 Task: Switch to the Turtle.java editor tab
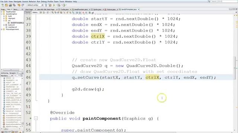64,9
